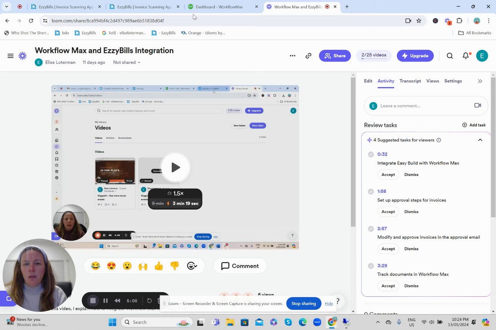Click the 2/25 videos counter

coord(374,55)
